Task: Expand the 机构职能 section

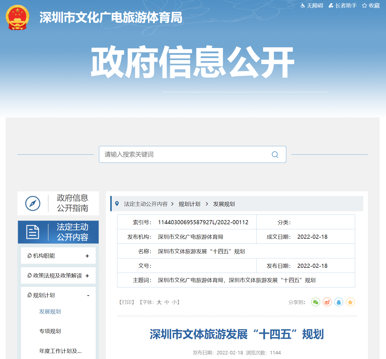Action: click(x=87, y=256)
